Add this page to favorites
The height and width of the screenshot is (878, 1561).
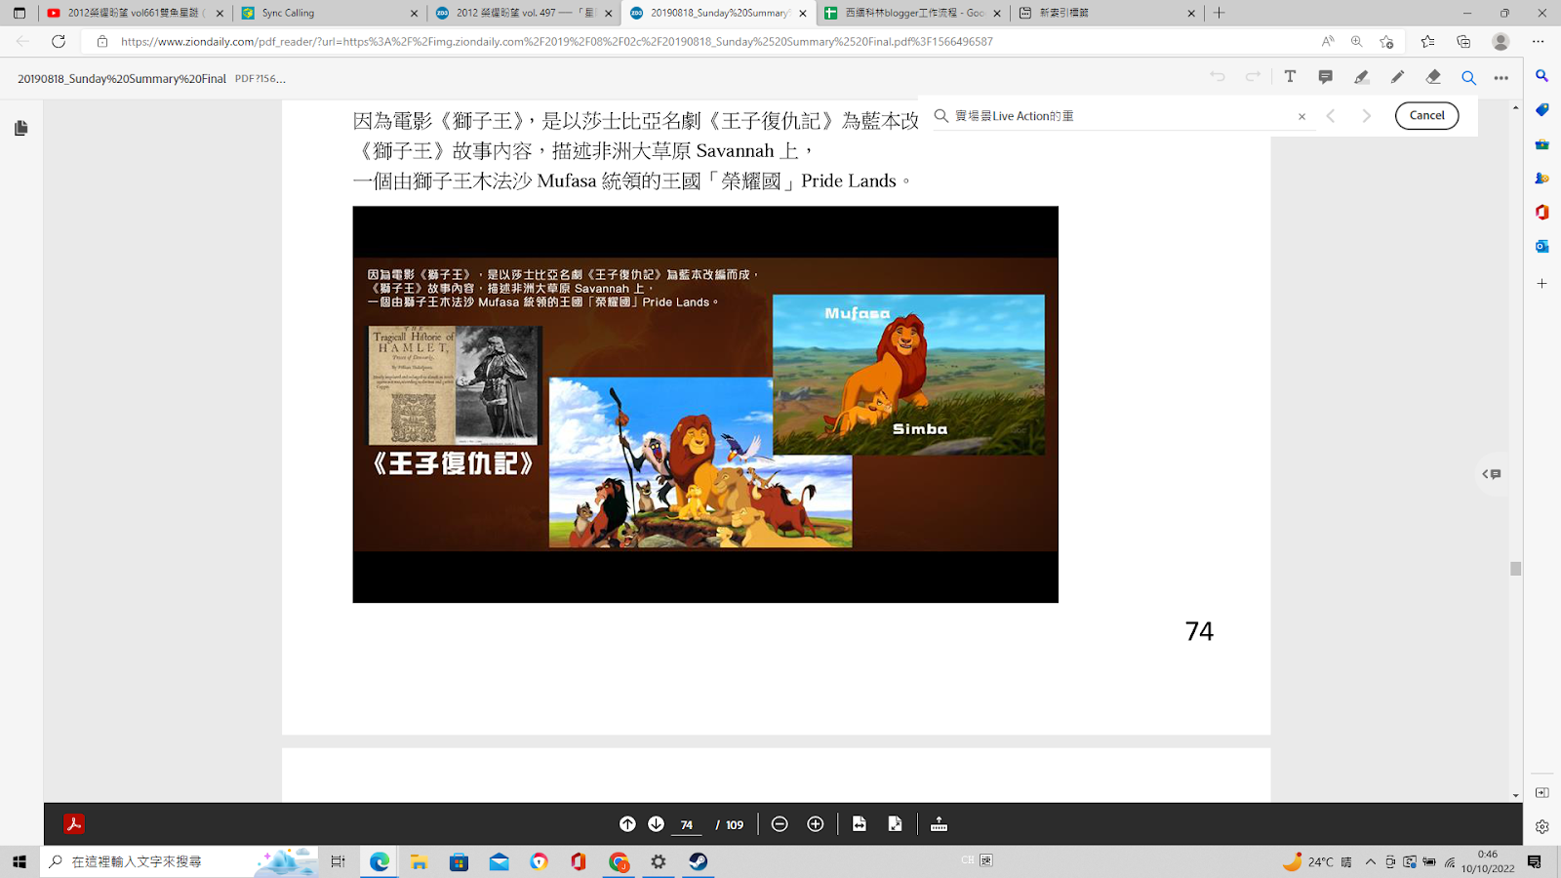point(1386,41)
